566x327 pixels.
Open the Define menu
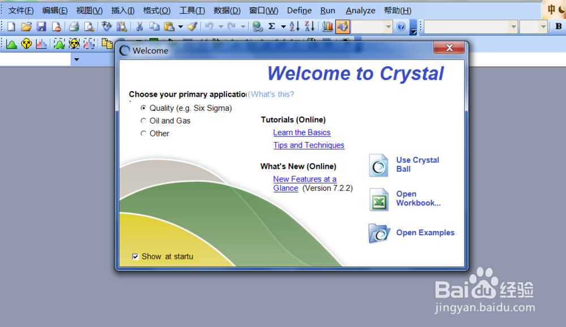299,11
